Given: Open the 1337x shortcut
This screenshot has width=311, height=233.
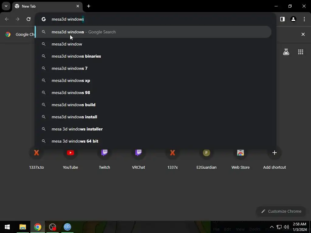Looking at the screenshot, I should pyautogui.click(x=173, y=158).
